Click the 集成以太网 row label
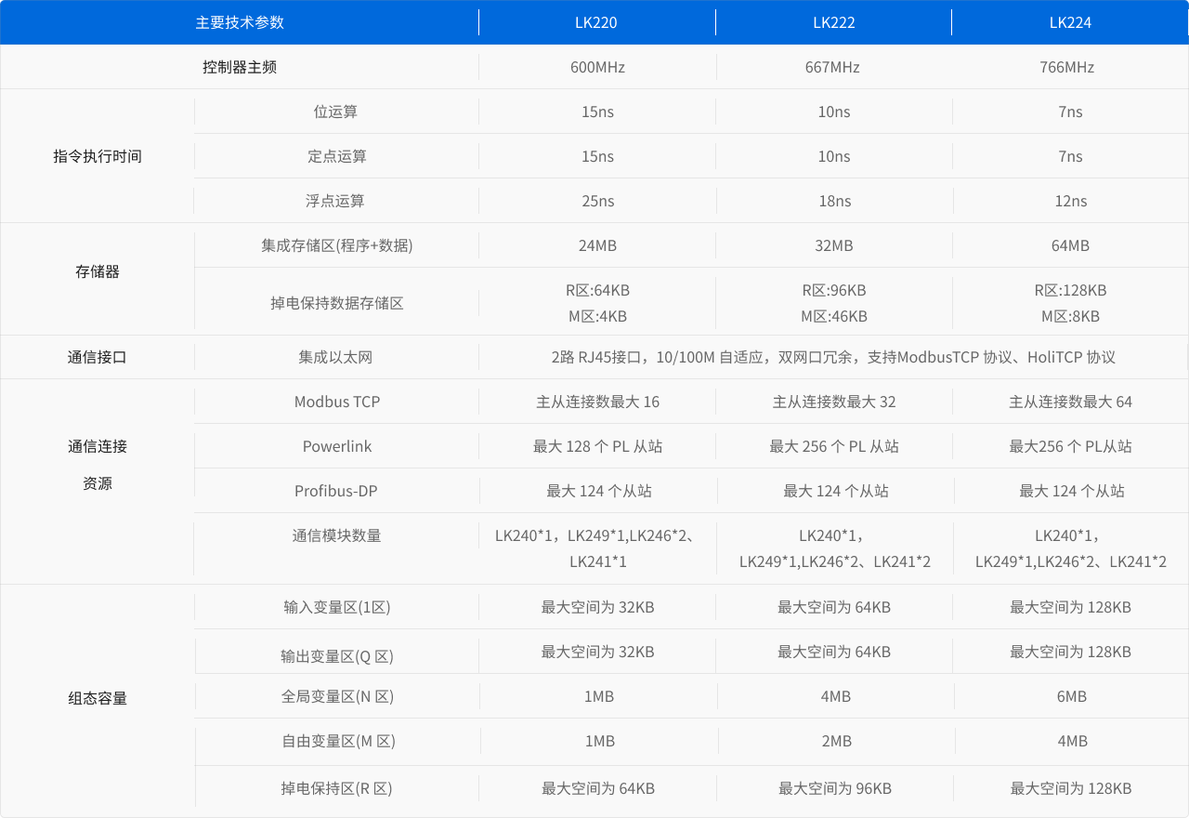Viewport: 1189px width, 818px height. 335,357
